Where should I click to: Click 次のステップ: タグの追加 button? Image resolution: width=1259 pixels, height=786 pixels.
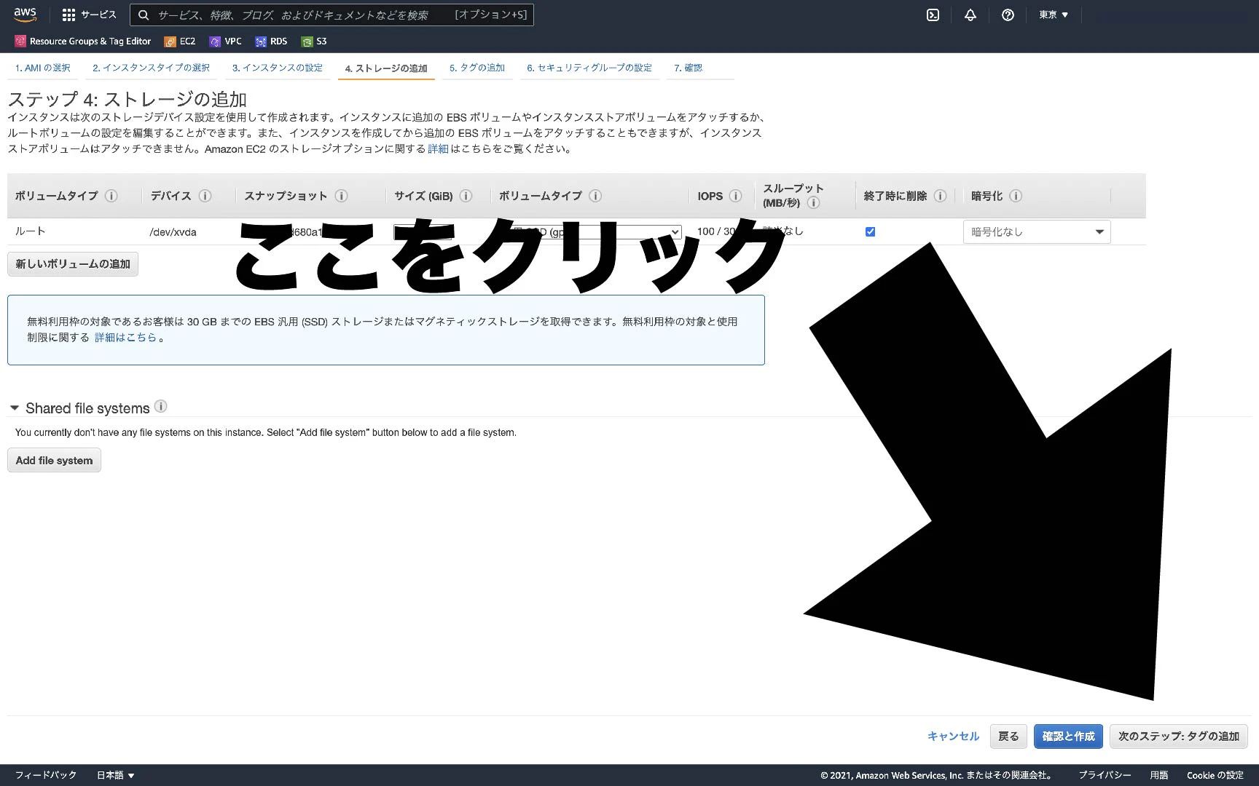[x=1179, y=737]
